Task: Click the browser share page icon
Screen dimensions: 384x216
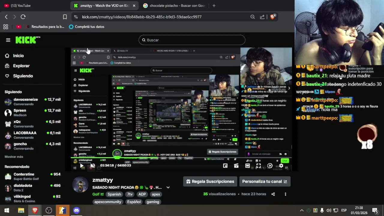Action: 262,17
